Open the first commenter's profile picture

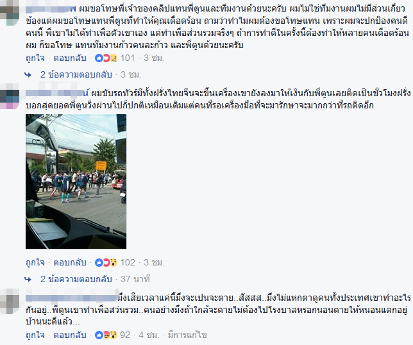pos(10,12)
